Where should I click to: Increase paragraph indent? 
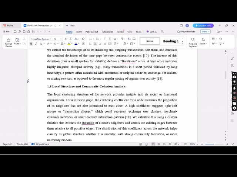coord(110,39)
